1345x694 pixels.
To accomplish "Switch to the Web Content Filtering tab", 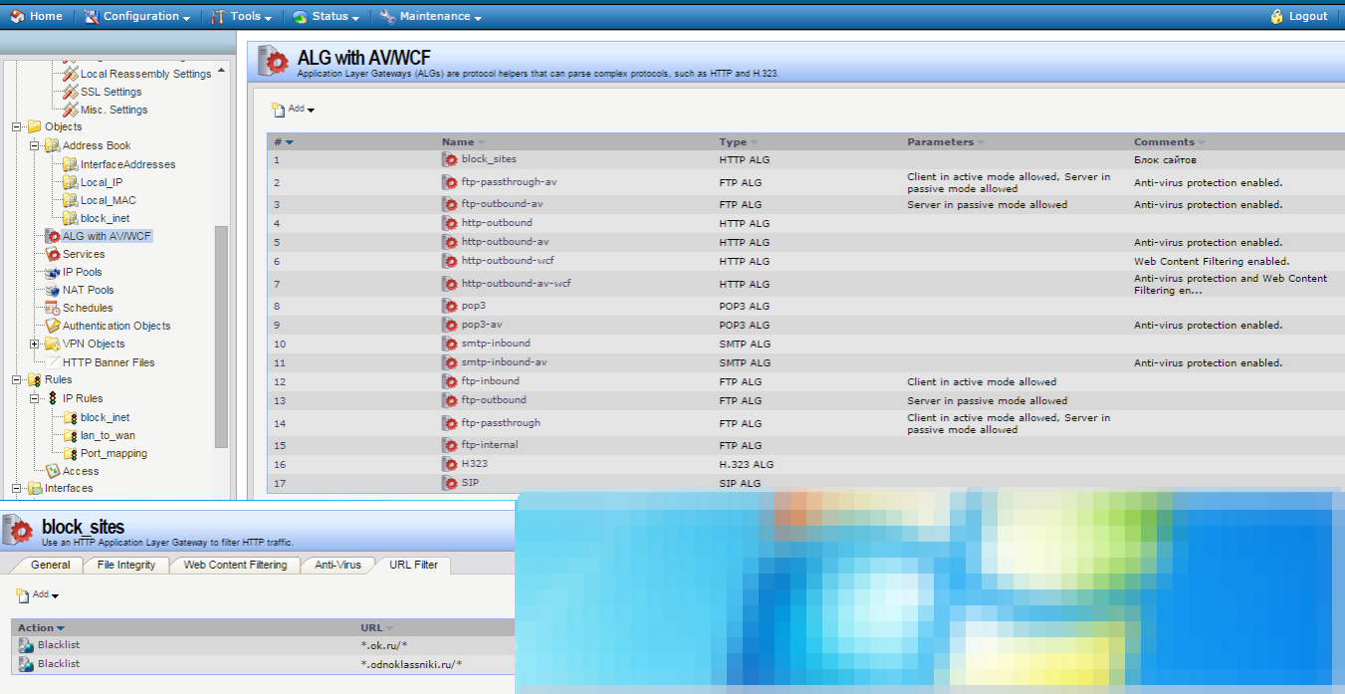I will [235, 565].
